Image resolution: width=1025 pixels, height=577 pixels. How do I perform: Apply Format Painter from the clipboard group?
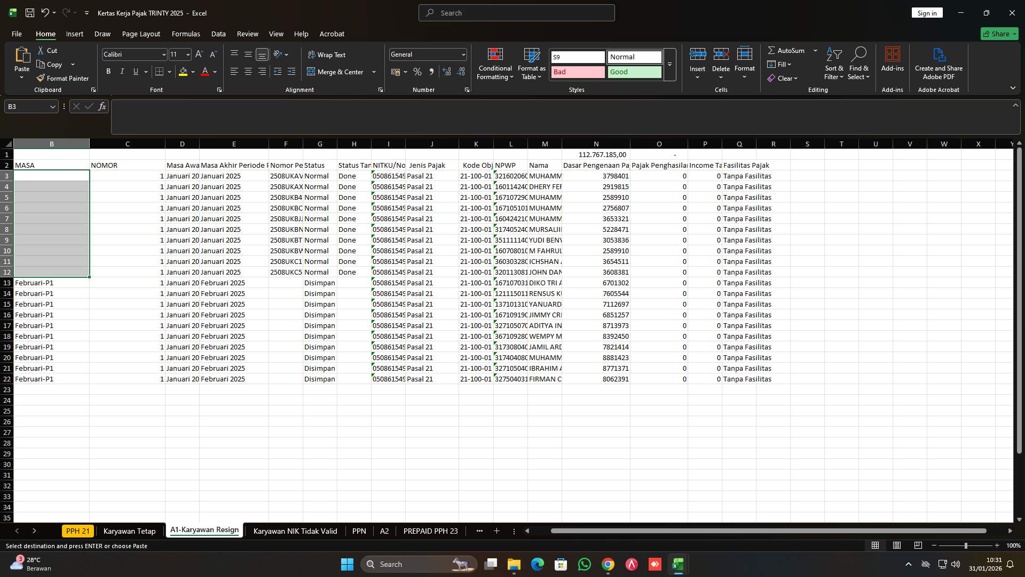click(62, 78)
